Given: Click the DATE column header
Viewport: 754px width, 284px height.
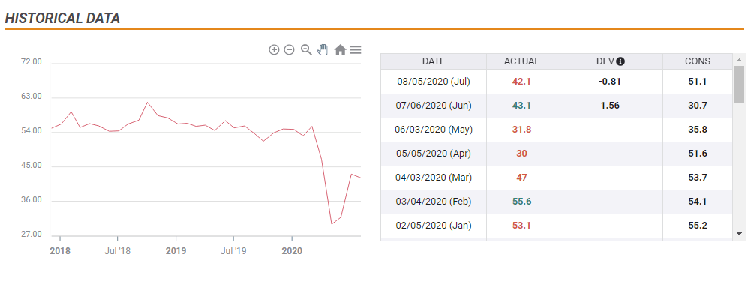Looking at the screenshot, I should pos(433,61).
